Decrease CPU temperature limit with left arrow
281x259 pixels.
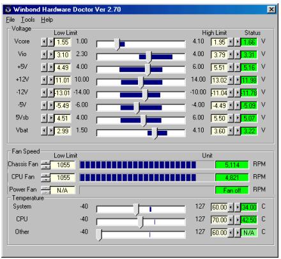(231, 219)
